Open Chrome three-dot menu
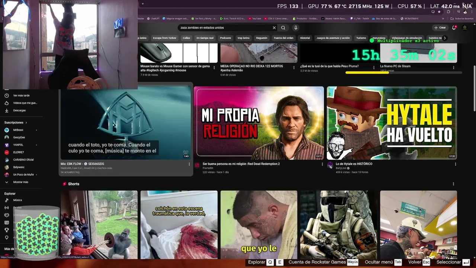This screenshot has width=476, height=268. pyautogui.click(x=471, y=12)
